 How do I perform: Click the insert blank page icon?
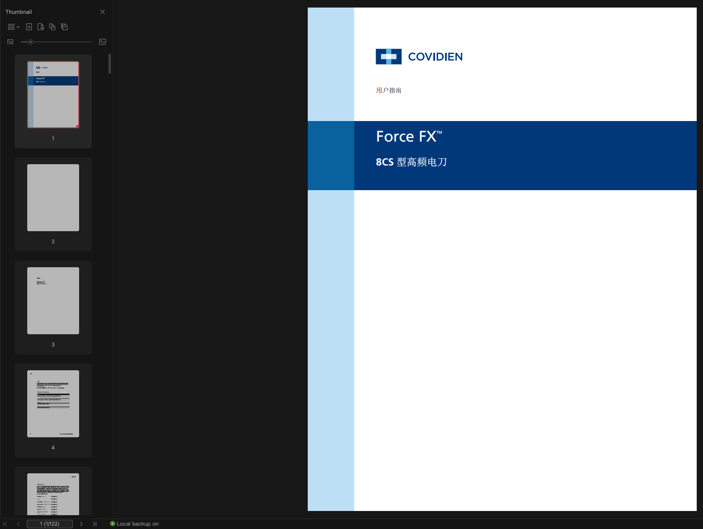[x=29, y=27]
